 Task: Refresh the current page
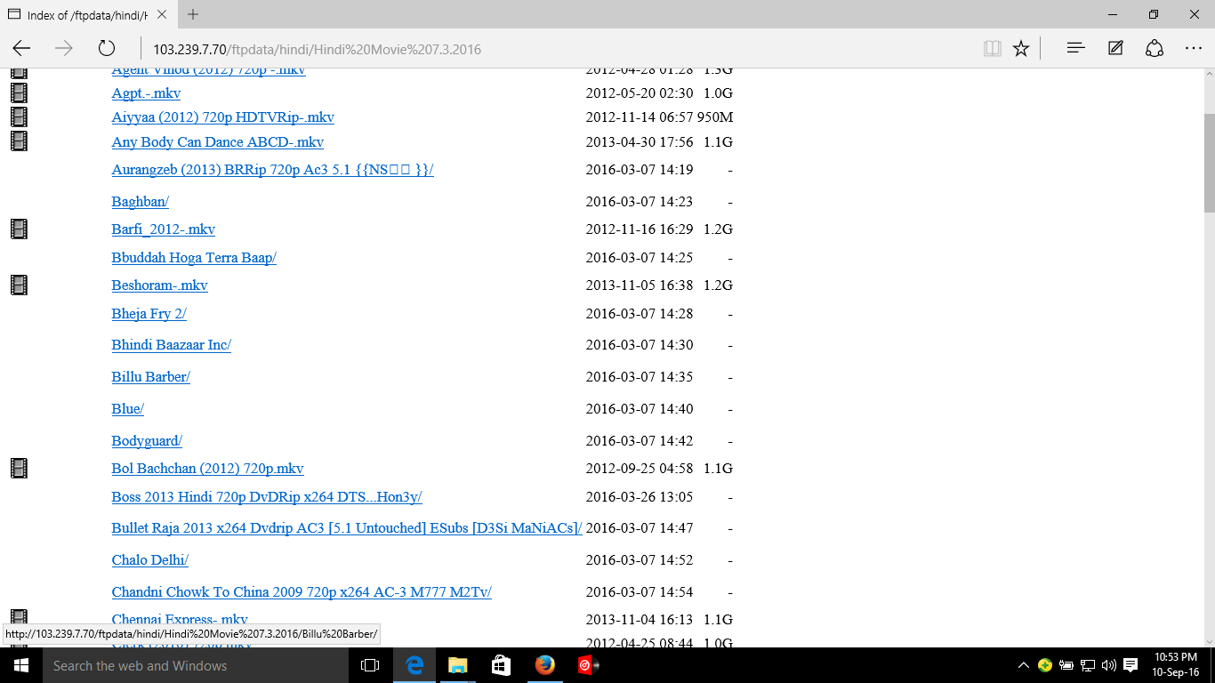(107, 49)
